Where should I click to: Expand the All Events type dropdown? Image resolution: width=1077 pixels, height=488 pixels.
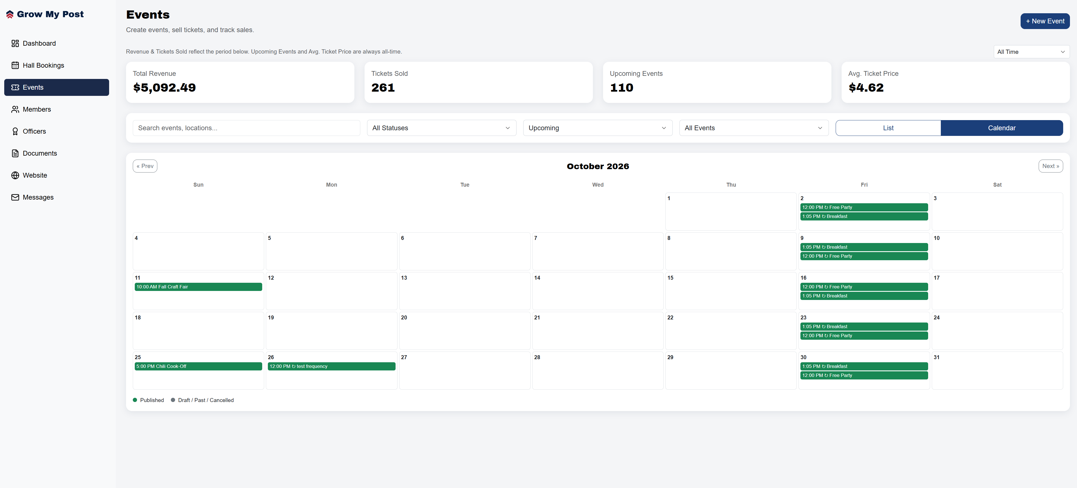(754, 128)
